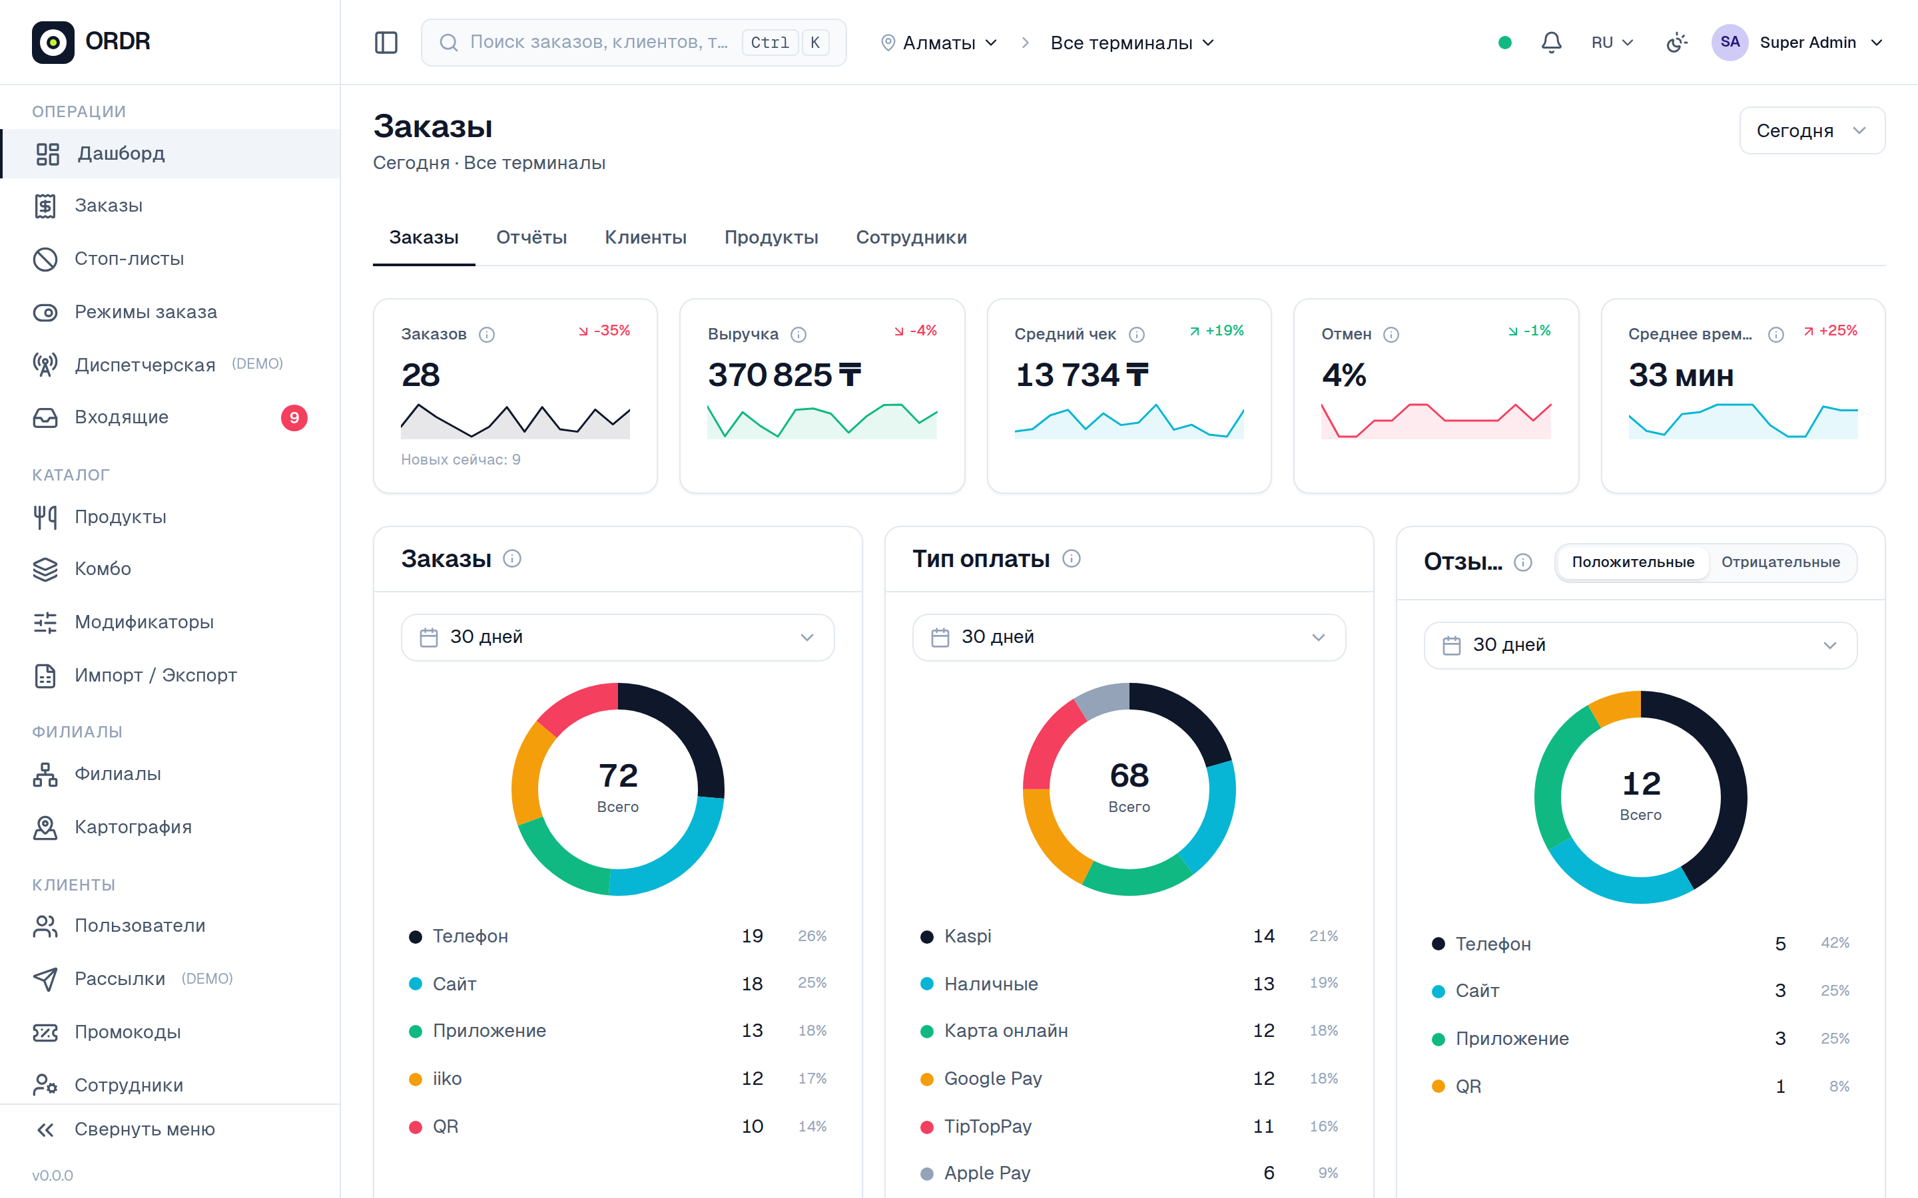This screenshot has width=1918, height=1198.
Task: Click the Промокоды ticket icon
Action: tap(45, 1032)
